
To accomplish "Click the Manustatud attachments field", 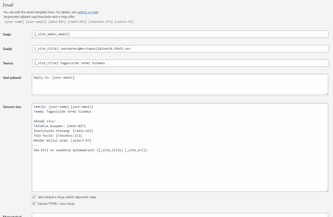I will pyautogui.click(x=180, y=215).
